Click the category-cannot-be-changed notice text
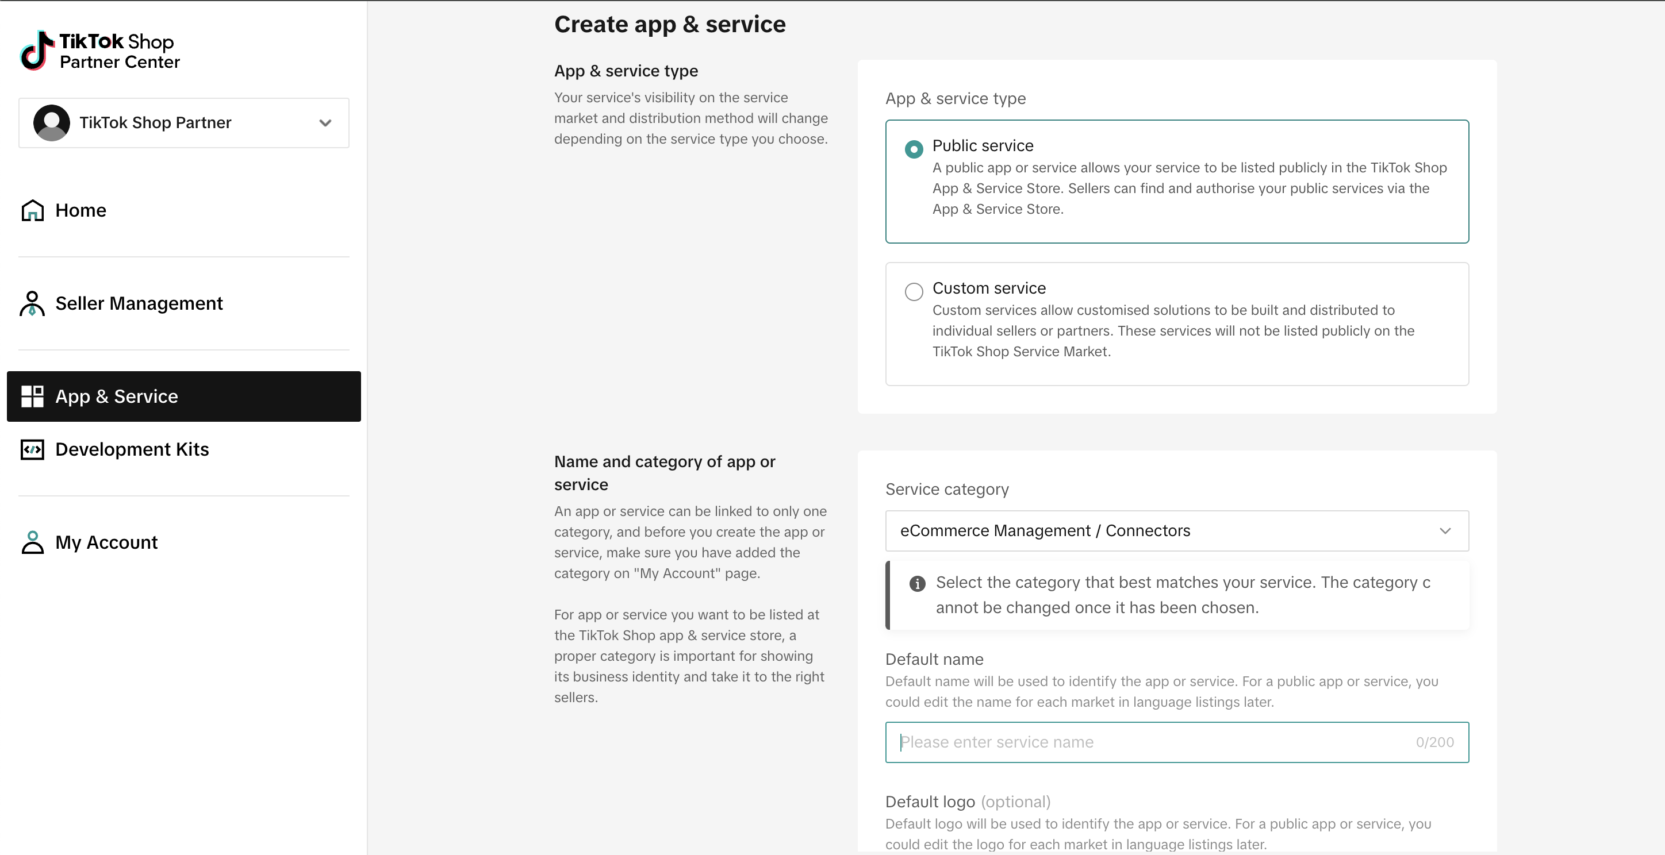This screenshot has width=1665, height=855. [1183, 595]
